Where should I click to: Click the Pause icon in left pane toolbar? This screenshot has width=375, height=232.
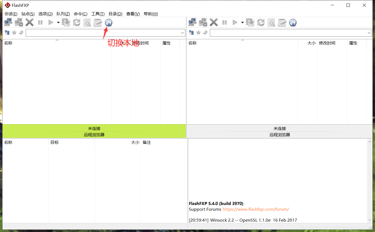pos(40,22)
